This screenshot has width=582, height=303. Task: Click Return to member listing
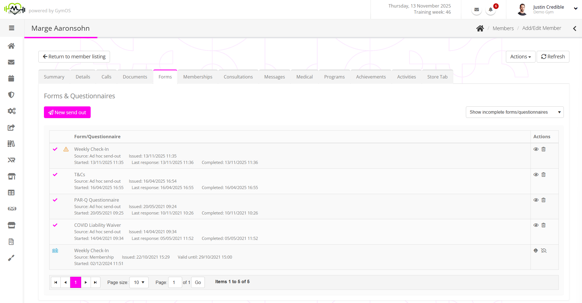pyautogui.click(x=74, y=57)
